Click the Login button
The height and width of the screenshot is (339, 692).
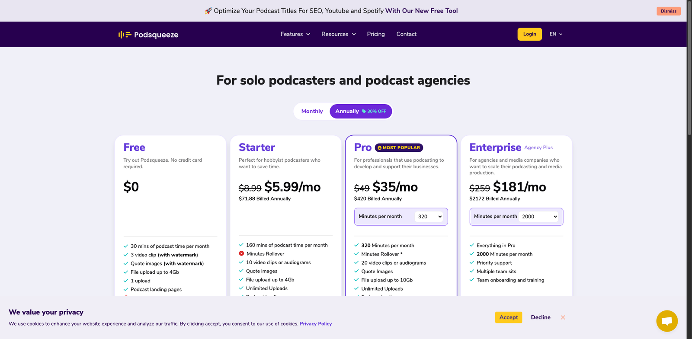[x=529, y=34]
